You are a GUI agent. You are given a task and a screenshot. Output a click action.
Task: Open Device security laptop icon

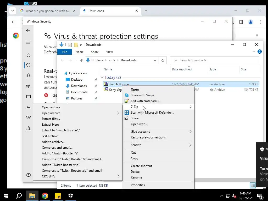28,107
